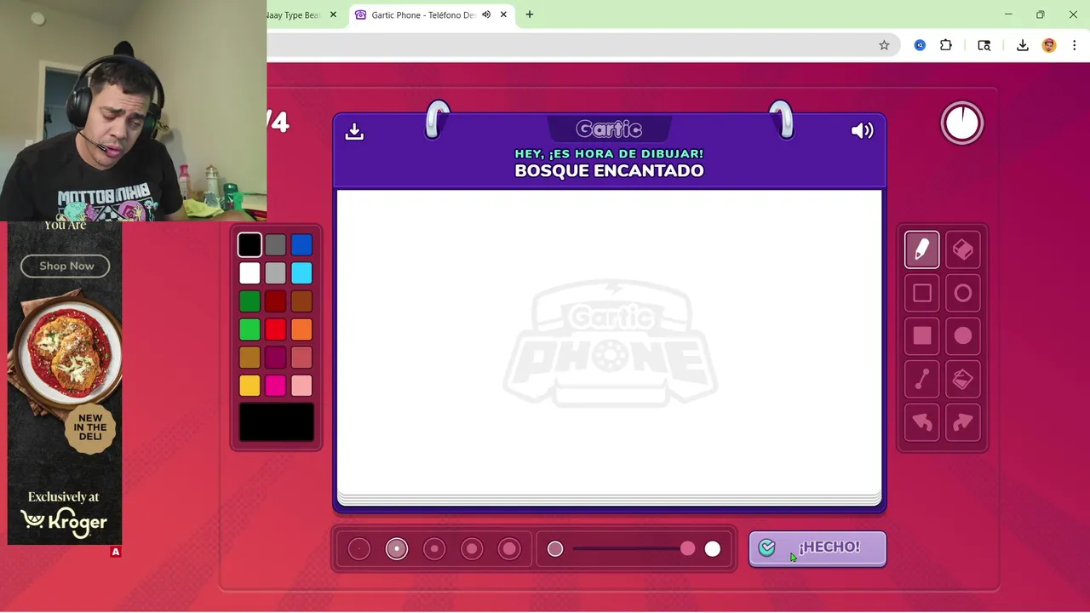This screenshot has width=1090, height=613.
Task: Open a new browser tab
Action: [530, 14]
